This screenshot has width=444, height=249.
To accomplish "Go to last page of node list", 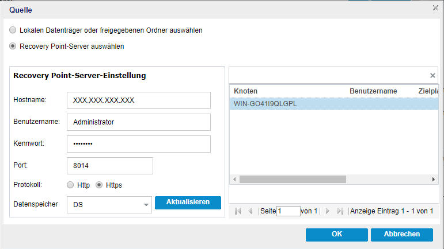I will pos(340,211).
